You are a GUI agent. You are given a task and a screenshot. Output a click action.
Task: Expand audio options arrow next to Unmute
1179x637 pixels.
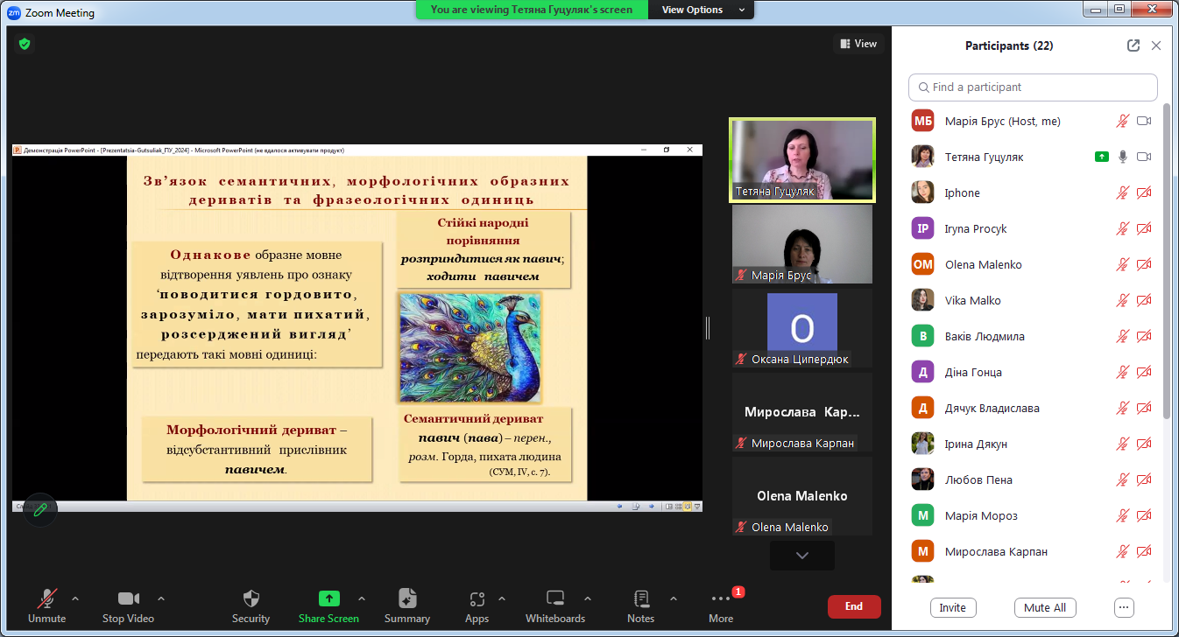(x=75, y=598)
